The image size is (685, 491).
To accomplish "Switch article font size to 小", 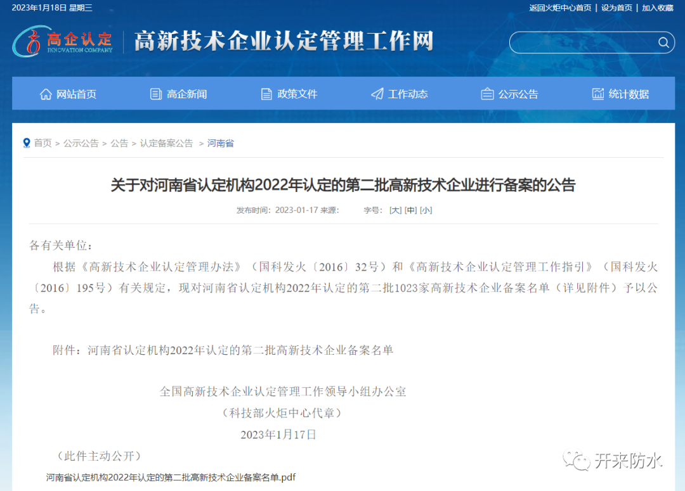I will 426,210.
